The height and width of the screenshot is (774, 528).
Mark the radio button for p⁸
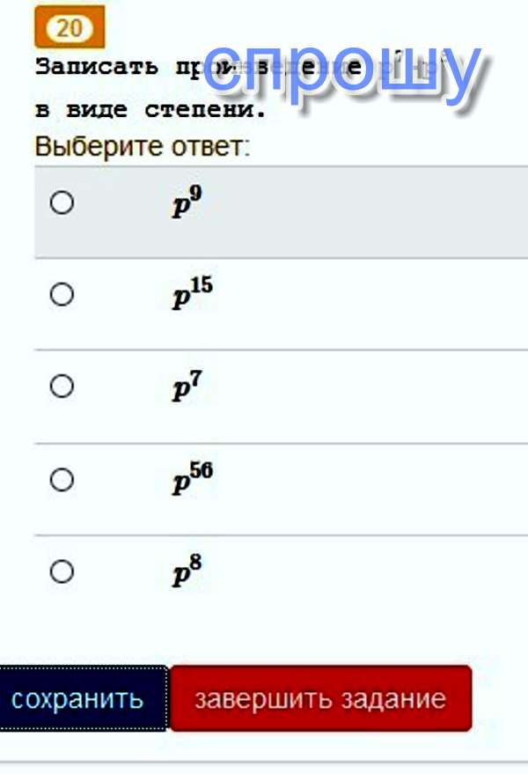coord(62,571)
